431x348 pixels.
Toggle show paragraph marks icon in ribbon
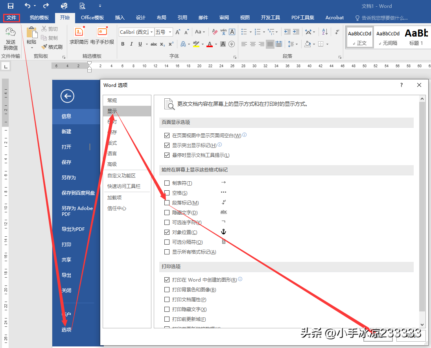337,32
